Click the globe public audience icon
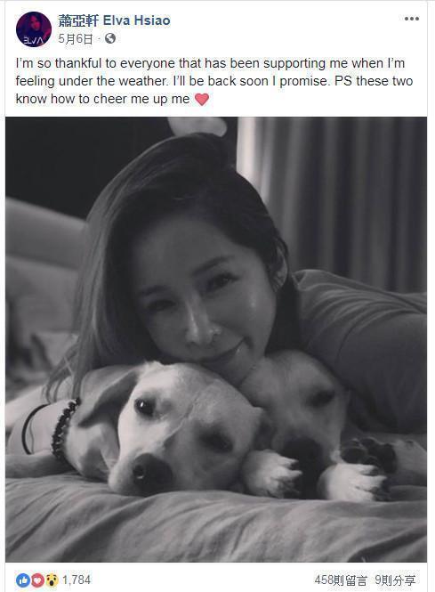The width and height of the screenshot is (435, 592). (109, 38)
